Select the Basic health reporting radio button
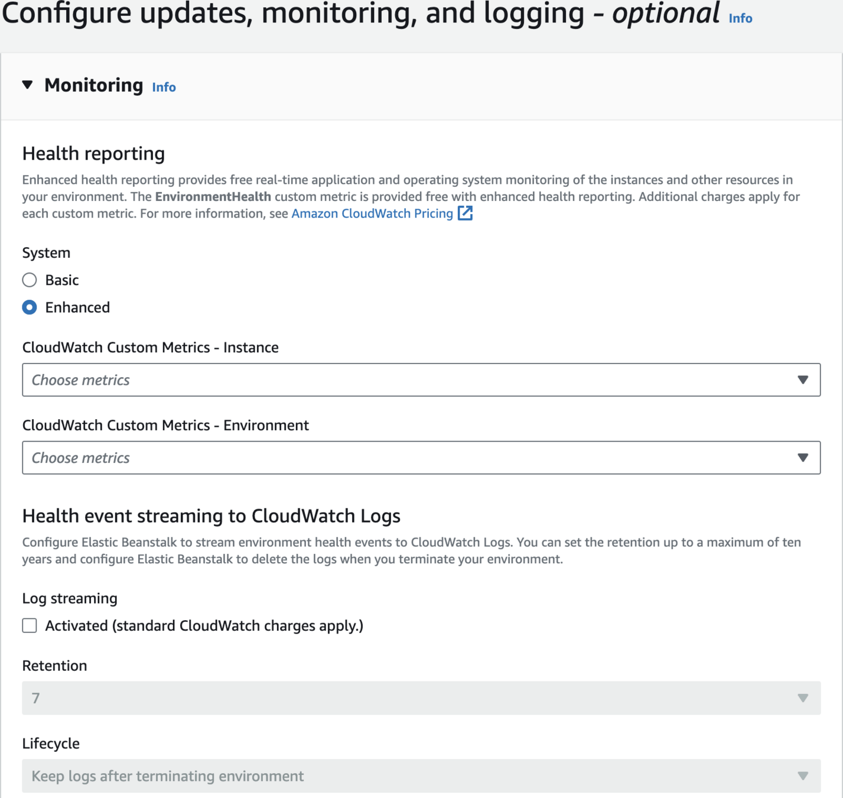This screenshot has height=798, width=843. (30, 280)
